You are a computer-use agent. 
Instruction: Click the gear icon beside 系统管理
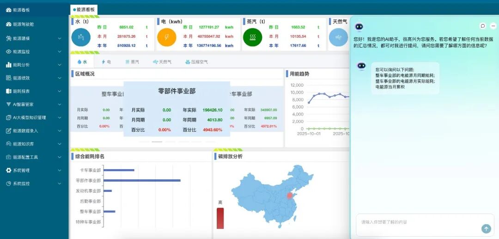point(9,170)
